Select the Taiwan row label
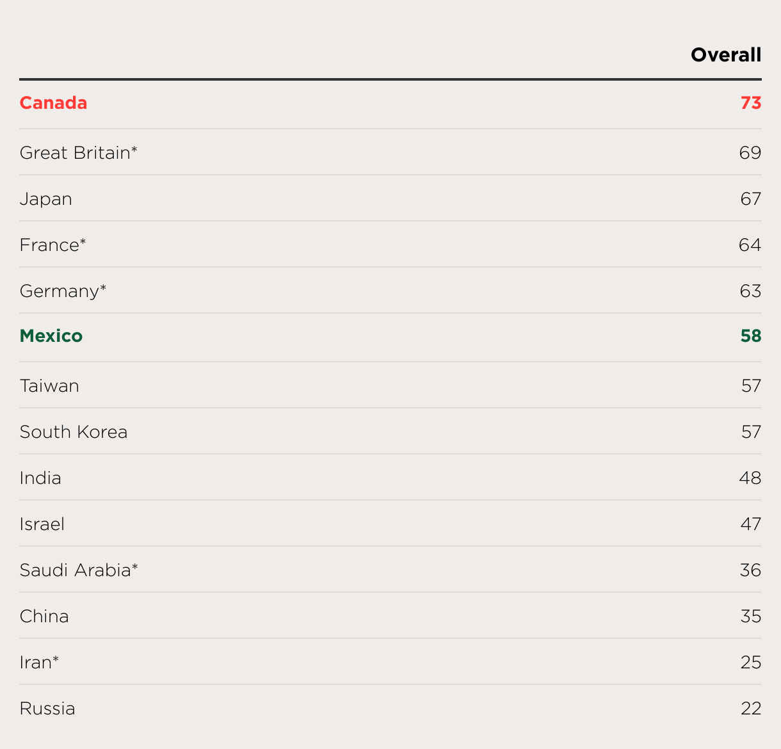 (x=49, y=386)
